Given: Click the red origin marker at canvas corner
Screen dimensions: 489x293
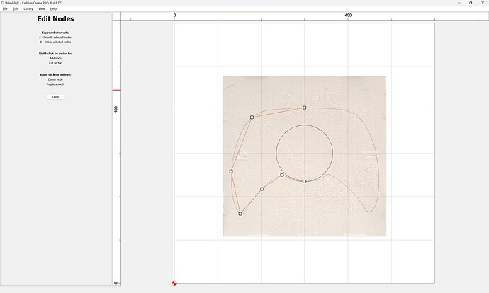Looking at the screenshot, I should click(174, 283).
